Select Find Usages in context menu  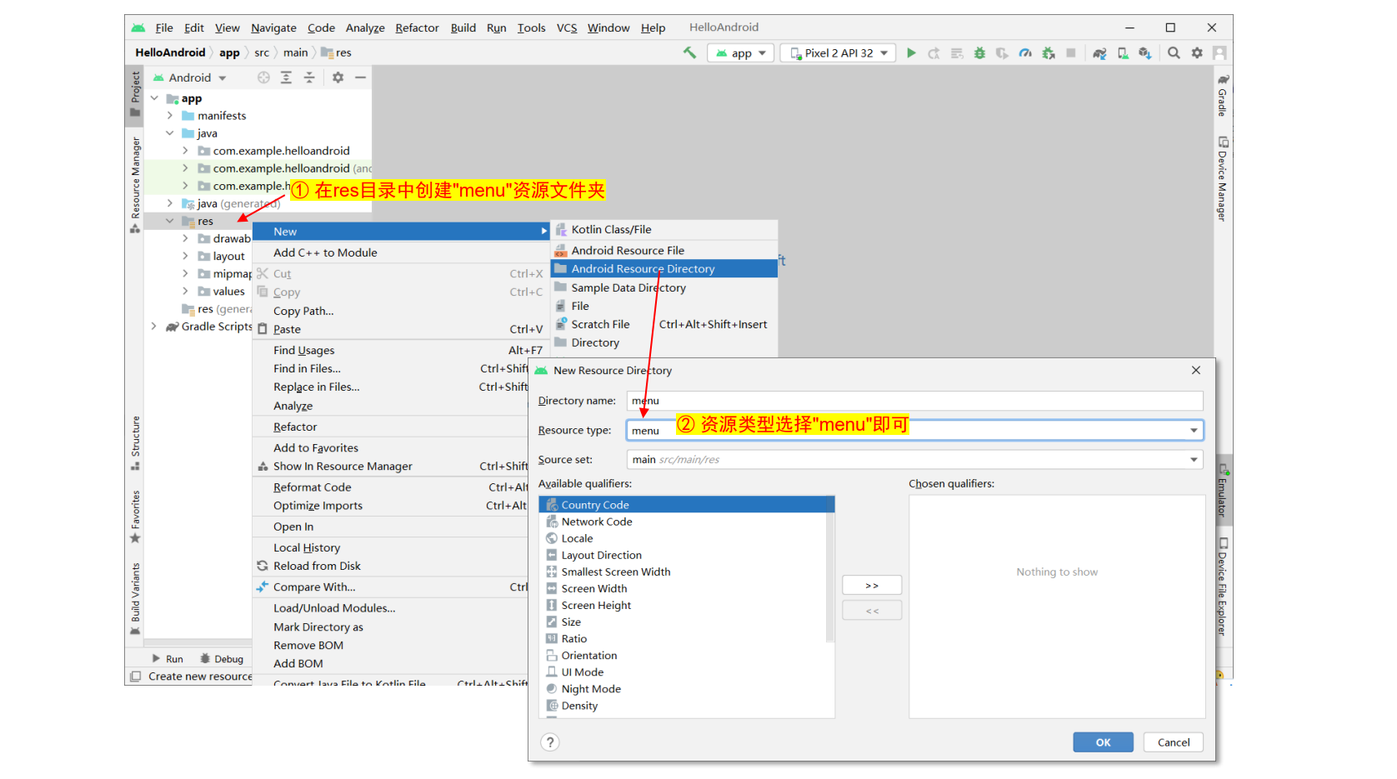[400, 350]
